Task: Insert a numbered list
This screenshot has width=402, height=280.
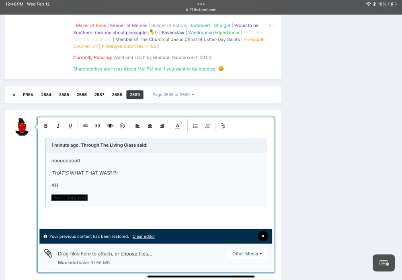Action: tap(207, 126)
